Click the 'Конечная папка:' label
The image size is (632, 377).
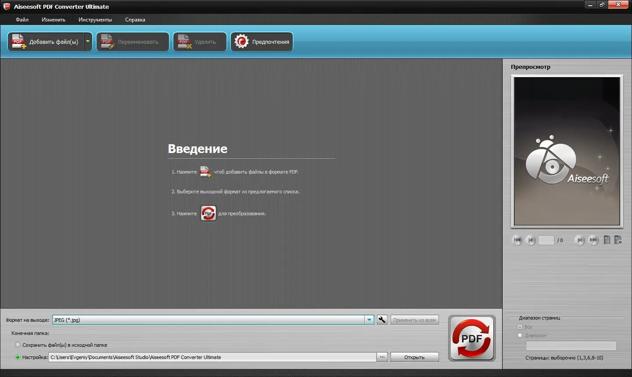[x=30, y=333]
